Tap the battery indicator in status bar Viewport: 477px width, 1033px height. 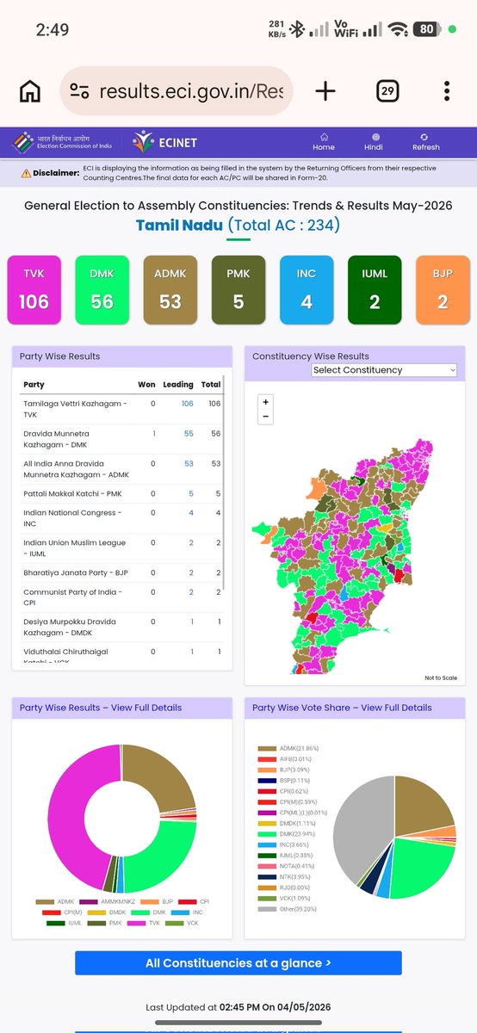[427, 29]
